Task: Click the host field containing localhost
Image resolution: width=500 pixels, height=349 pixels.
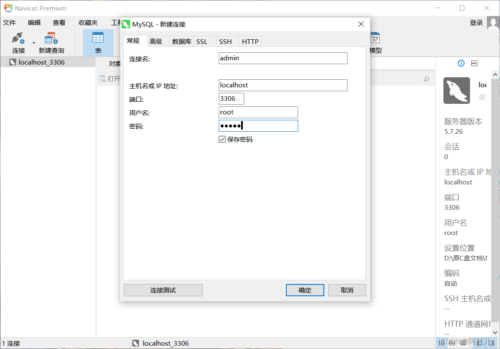Action: click(283, 85)
